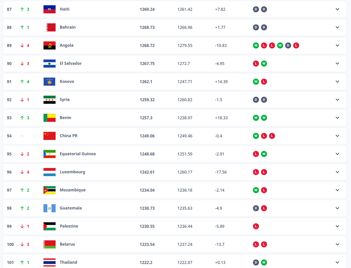
Task: Expand the Guatemala ranking row
Action: click(337, 208)
